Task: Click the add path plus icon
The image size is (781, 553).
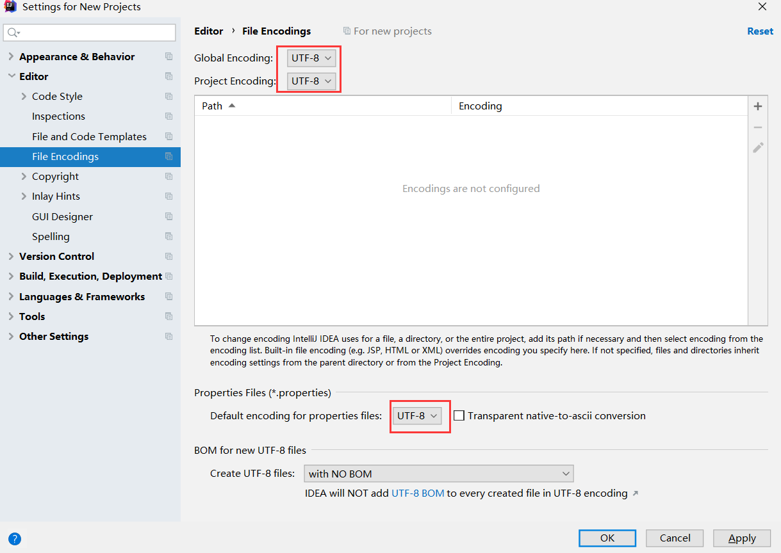Action: click(x=758, y=107)
